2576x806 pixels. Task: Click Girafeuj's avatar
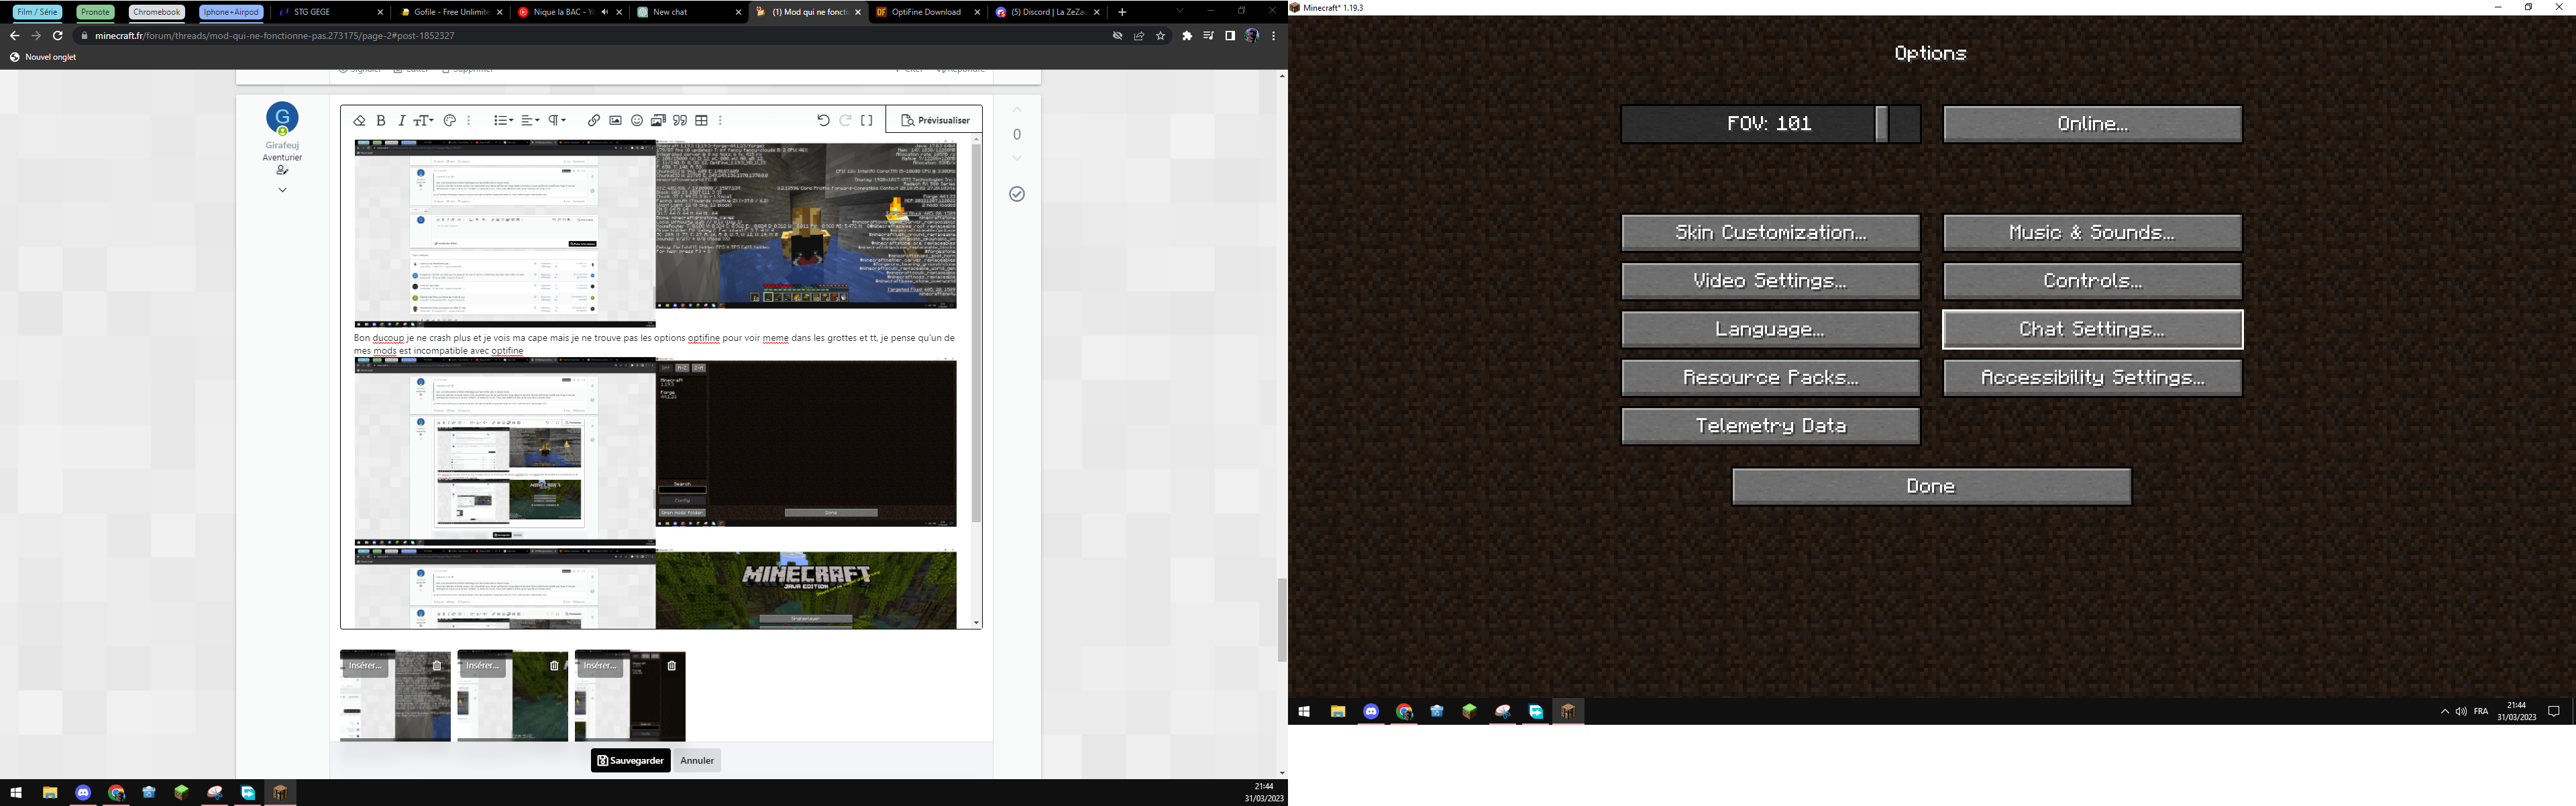point(283,118)
